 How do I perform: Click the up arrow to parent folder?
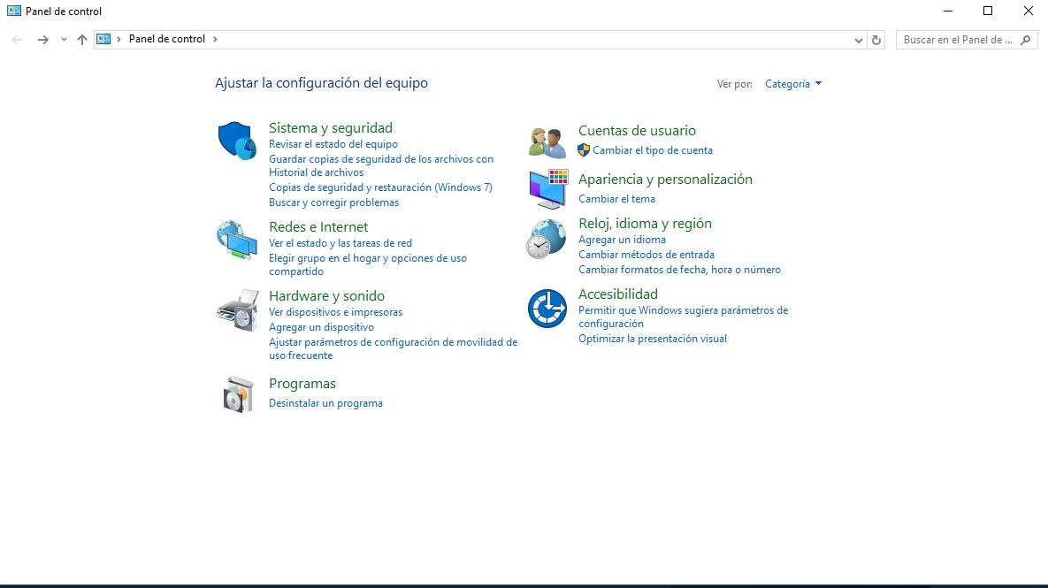coord(81,40)
